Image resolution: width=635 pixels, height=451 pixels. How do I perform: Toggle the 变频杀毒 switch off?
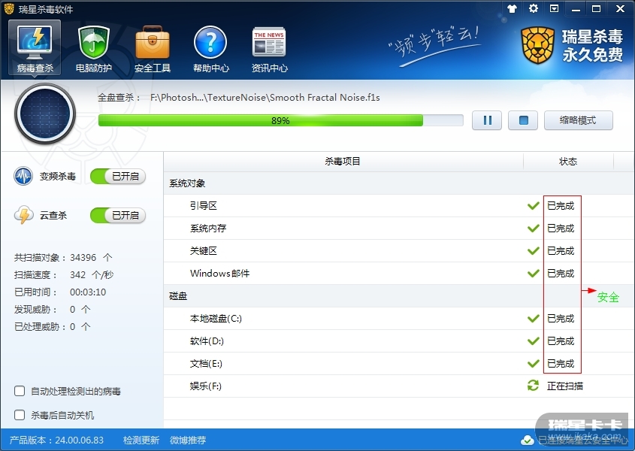118,177
